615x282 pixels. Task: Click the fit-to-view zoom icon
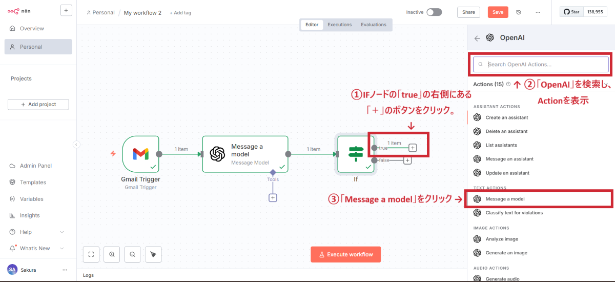[91, 254]
